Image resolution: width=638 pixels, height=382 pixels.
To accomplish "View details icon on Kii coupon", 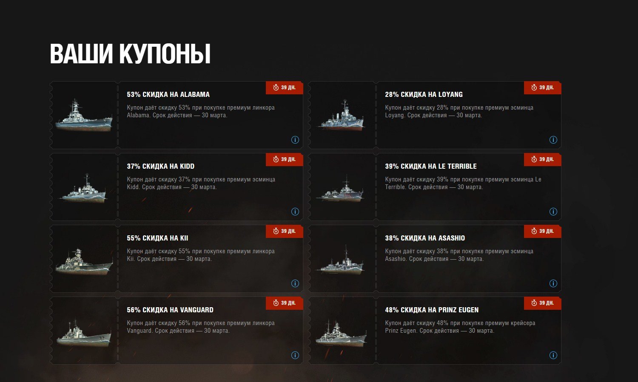I will 295,283.
